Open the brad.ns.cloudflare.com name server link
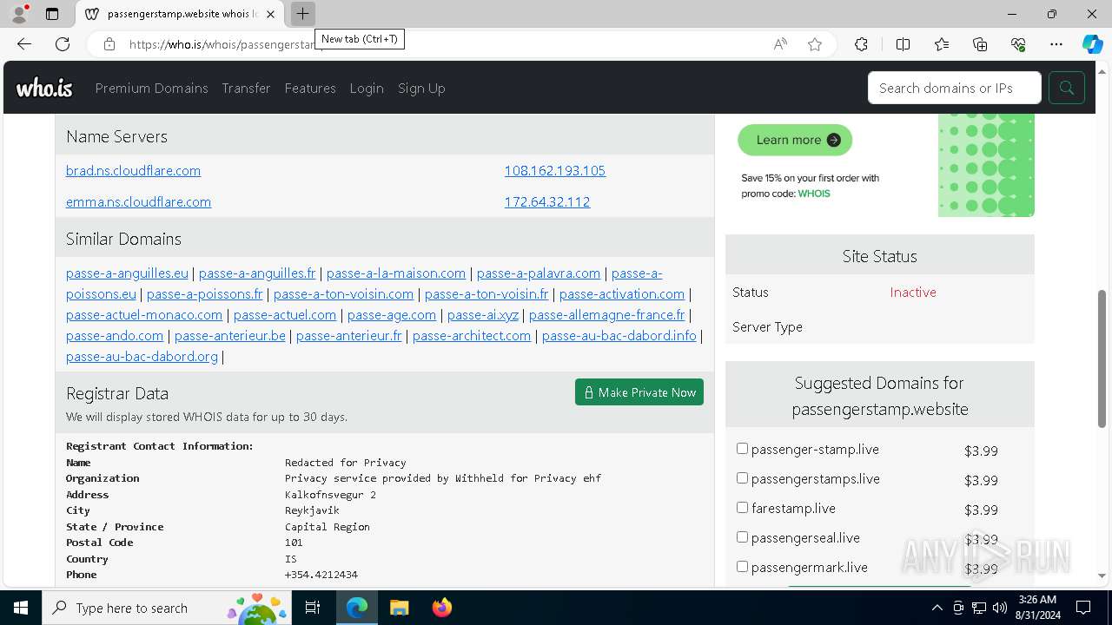The image size is (1112, 625). 133,171
